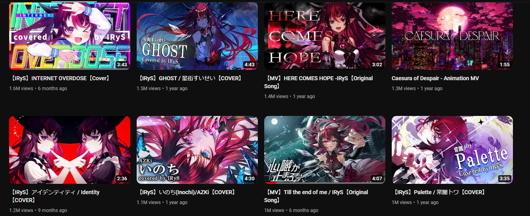Click the red watch progress bar
This screenshot has width=530, height=216.
point(270,183)
